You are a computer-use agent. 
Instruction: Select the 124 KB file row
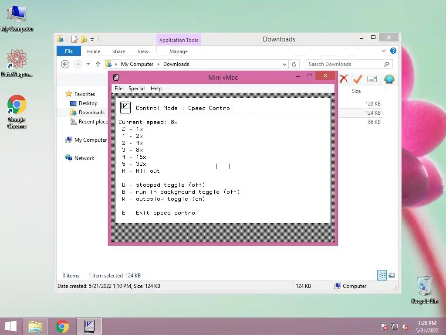[x=360, y=113]
